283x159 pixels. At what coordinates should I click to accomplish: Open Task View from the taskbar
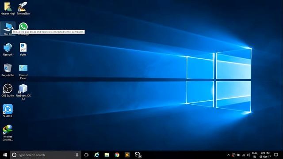pyautogui.click(x=86, y=155)
